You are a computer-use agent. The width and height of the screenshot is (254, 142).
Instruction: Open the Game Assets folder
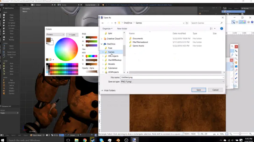coord(138,46)
